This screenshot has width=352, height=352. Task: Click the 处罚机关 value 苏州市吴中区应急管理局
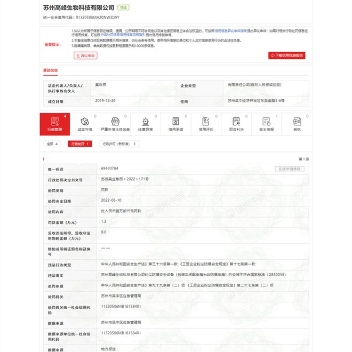point(121,296)
